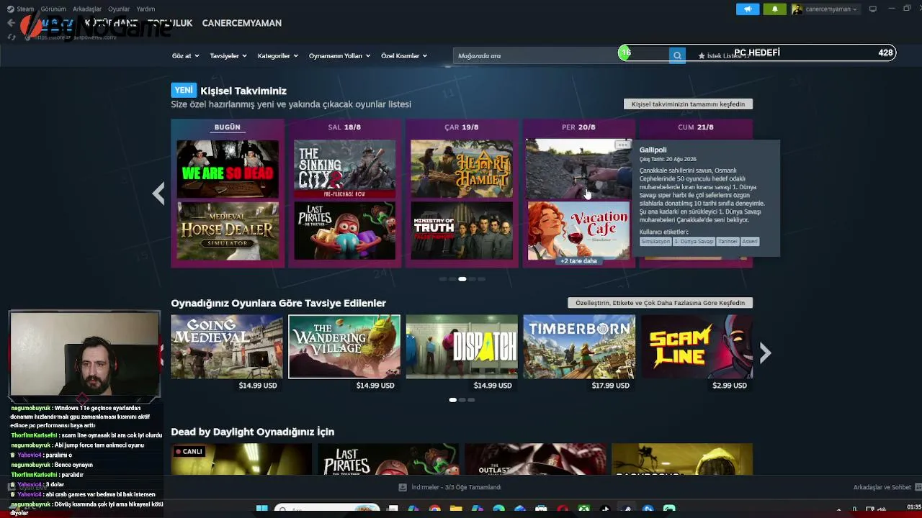
Task: Open the Scam Line game card
Action: (697, 347)
